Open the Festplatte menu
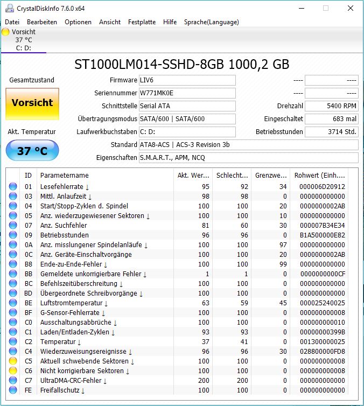 (142, 22)
